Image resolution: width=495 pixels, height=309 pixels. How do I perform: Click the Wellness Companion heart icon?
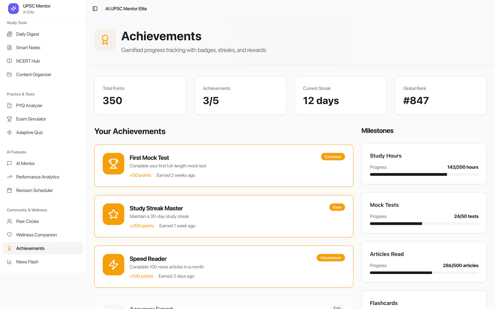pos(9,235)
